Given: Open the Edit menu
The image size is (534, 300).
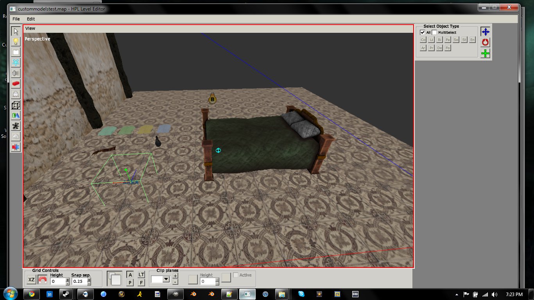Looking at the screenshot, I should tap(31, 19).
